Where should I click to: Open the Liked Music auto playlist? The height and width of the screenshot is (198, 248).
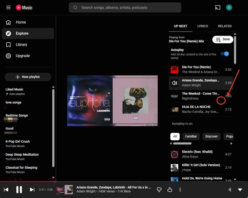28,92
